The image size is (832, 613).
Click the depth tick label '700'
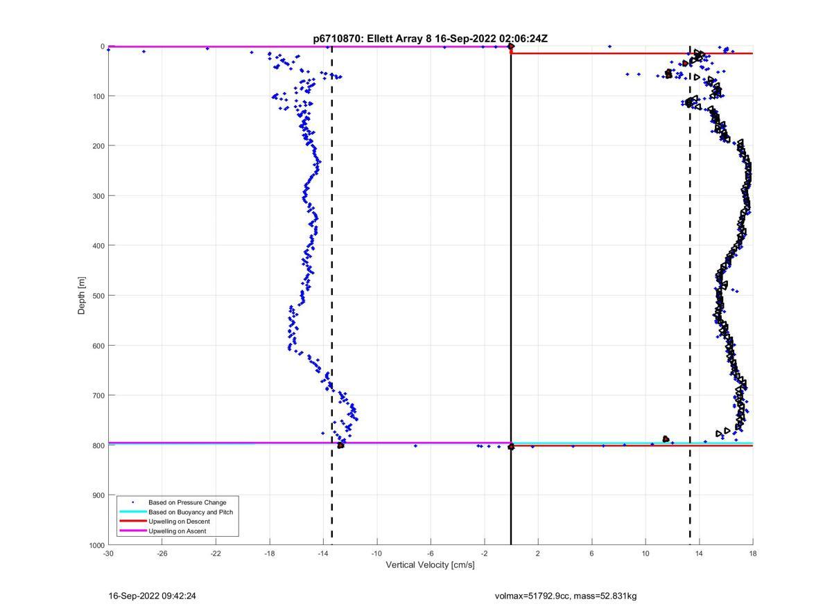click(x=98, y=396)
